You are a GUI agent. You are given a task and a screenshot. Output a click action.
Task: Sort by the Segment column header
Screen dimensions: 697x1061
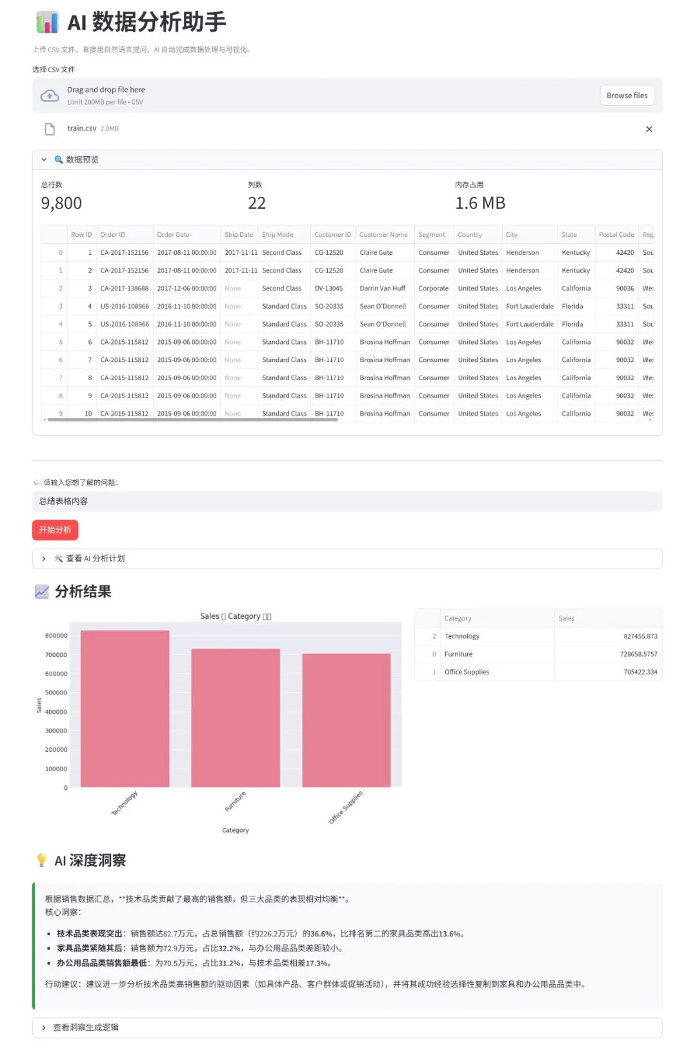point(434,235)
